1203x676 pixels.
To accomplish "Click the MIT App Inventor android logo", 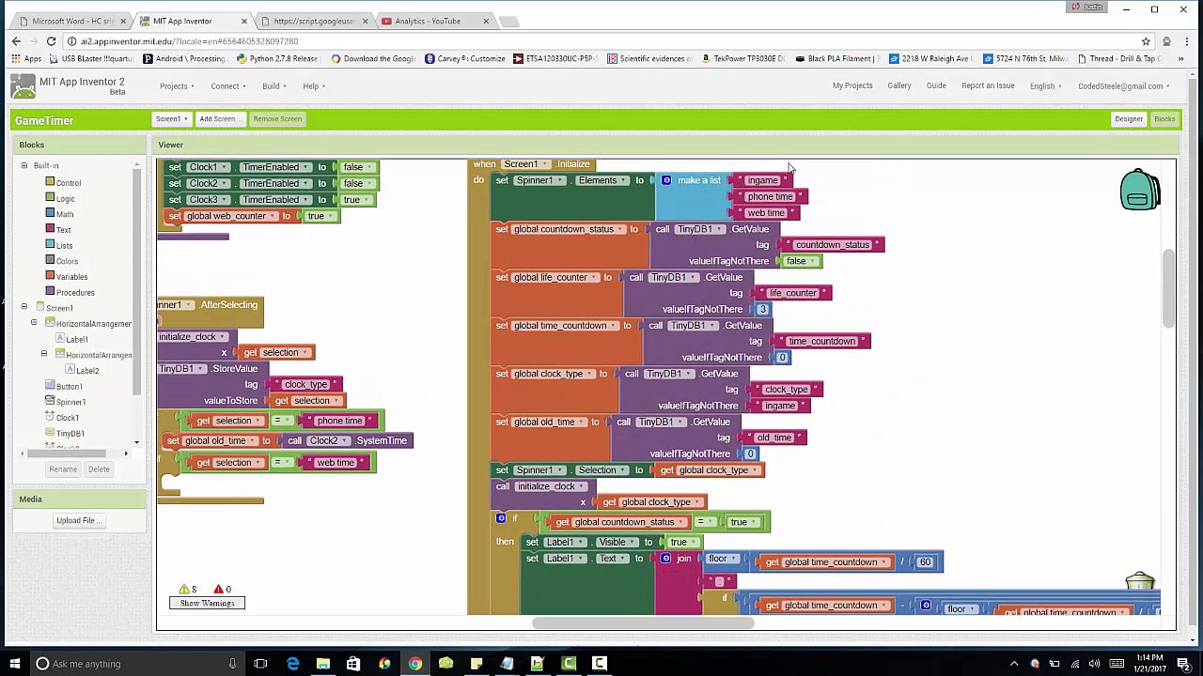I will click(23, 86).
